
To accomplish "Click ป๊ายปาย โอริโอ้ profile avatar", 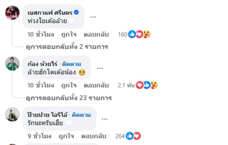I will [x=12, y=114].
